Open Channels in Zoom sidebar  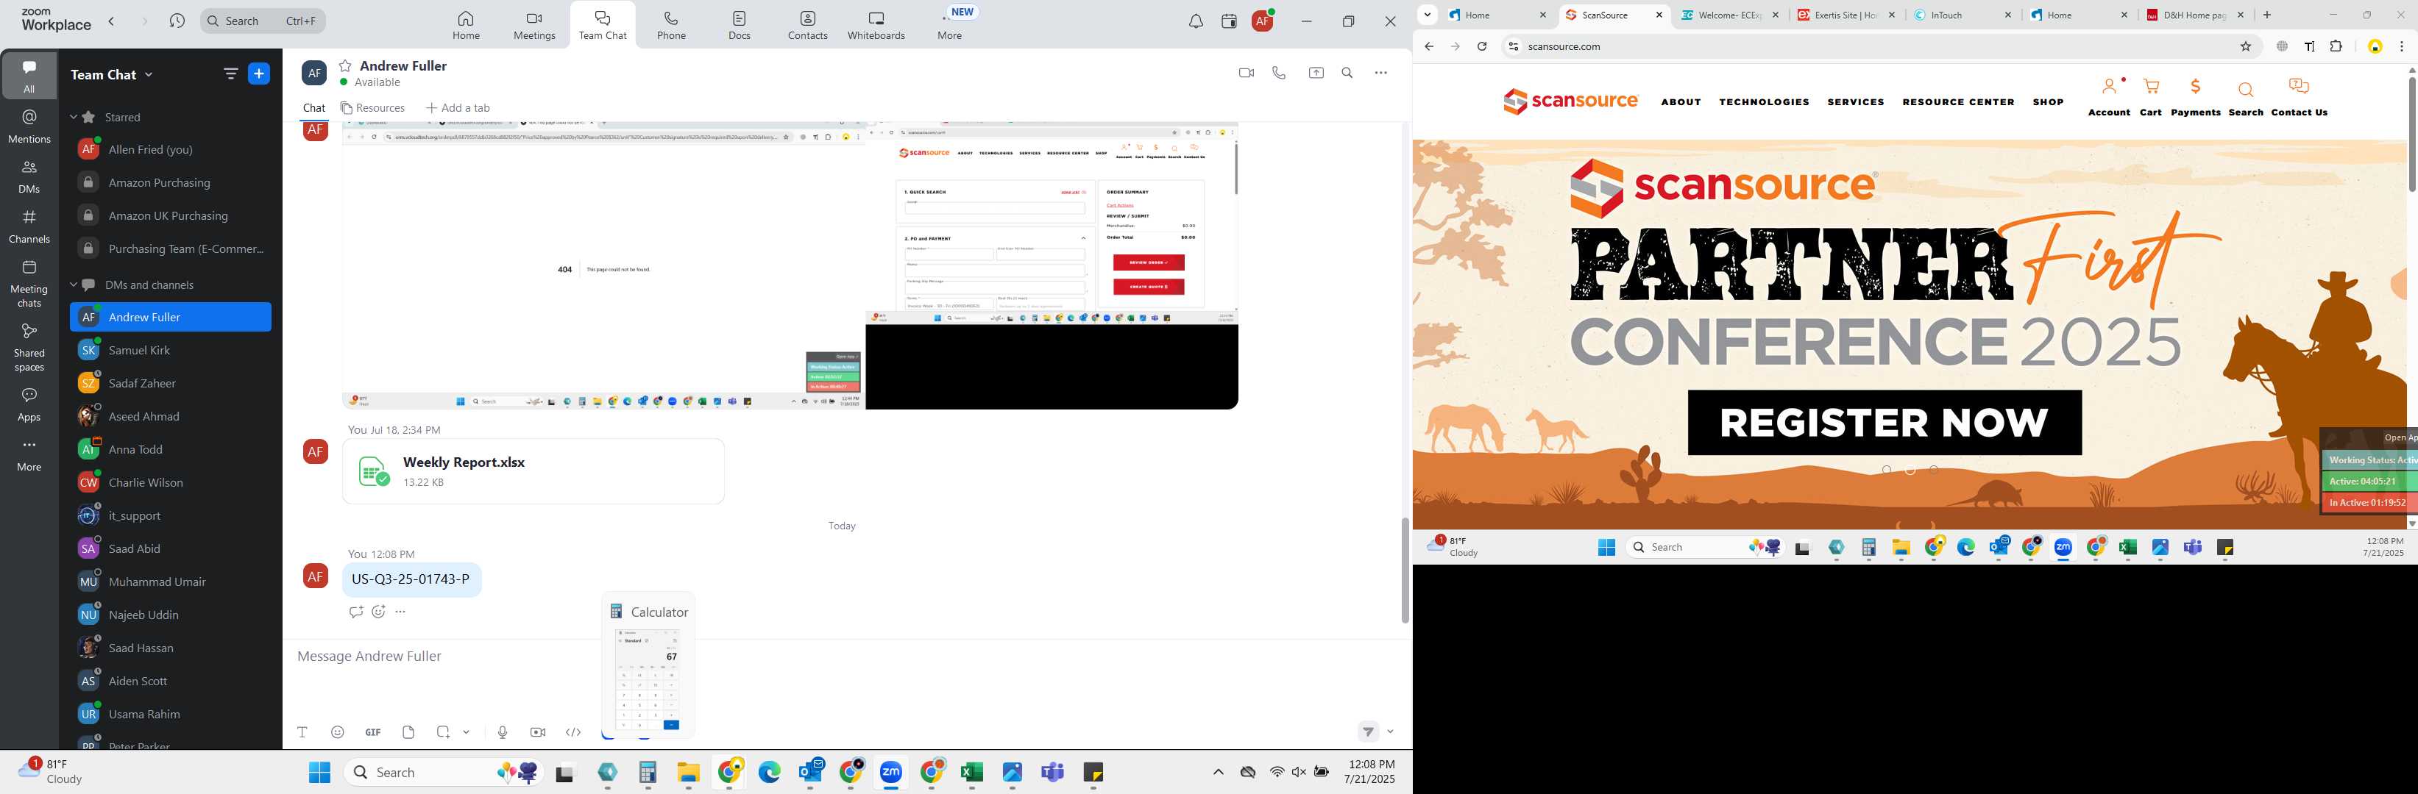click(29, 227)
